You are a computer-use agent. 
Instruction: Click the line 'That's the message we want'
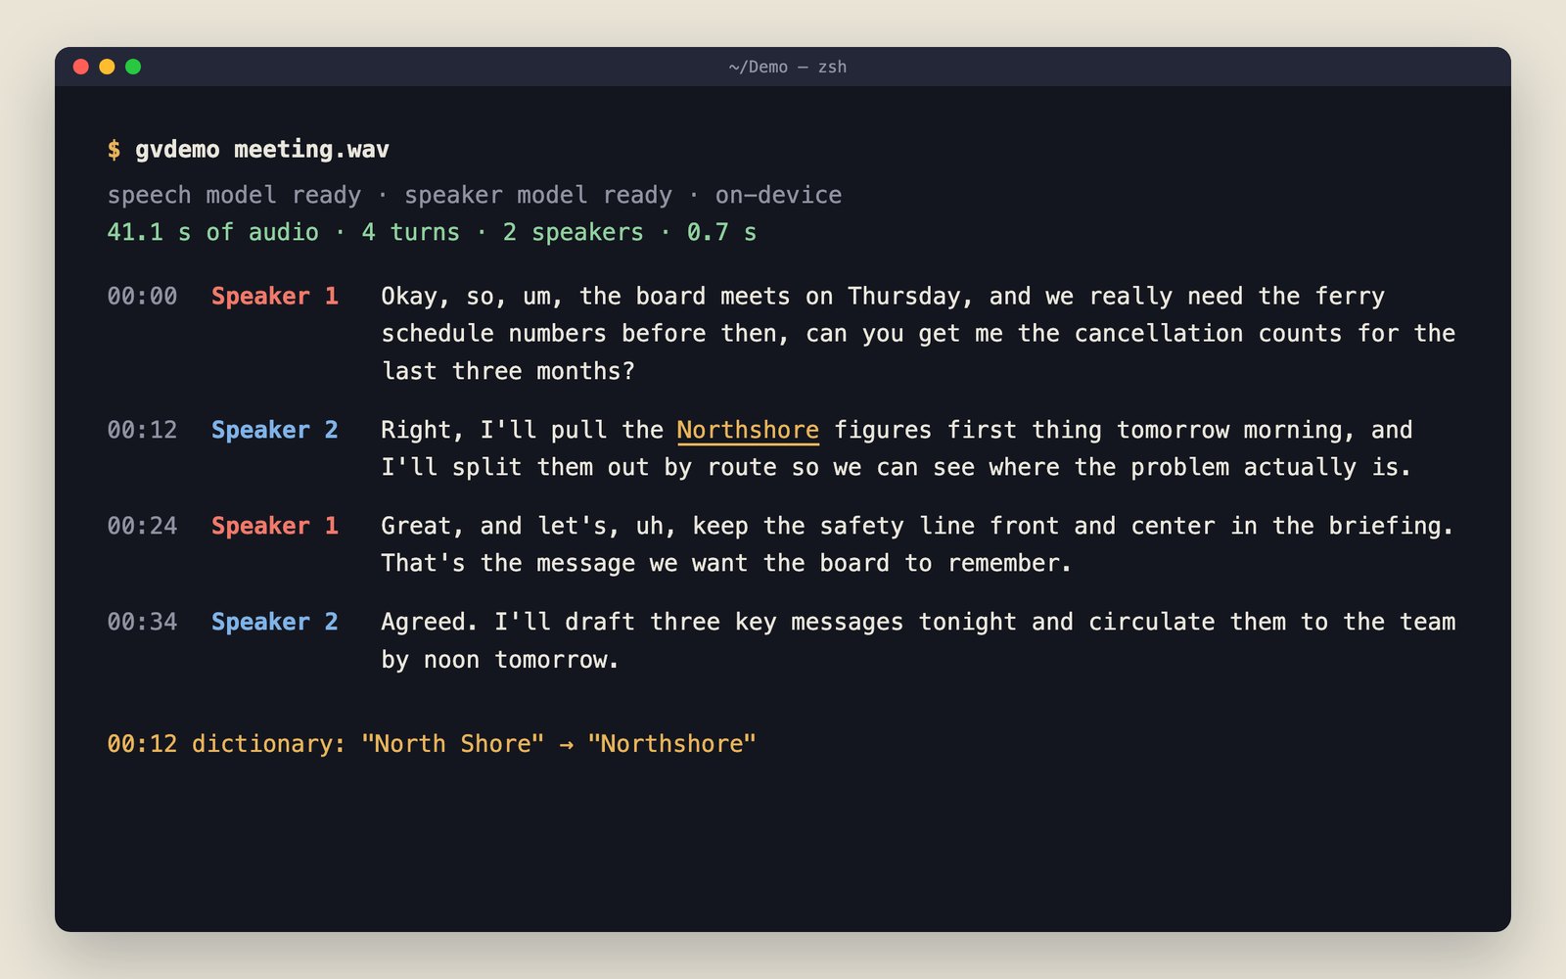(726, 563)
